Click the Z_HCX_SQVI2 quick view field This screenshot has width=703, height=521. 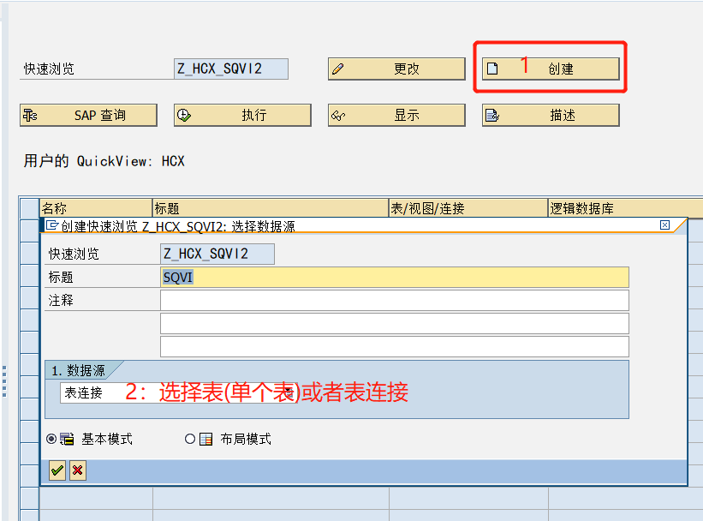coord(214,254)
